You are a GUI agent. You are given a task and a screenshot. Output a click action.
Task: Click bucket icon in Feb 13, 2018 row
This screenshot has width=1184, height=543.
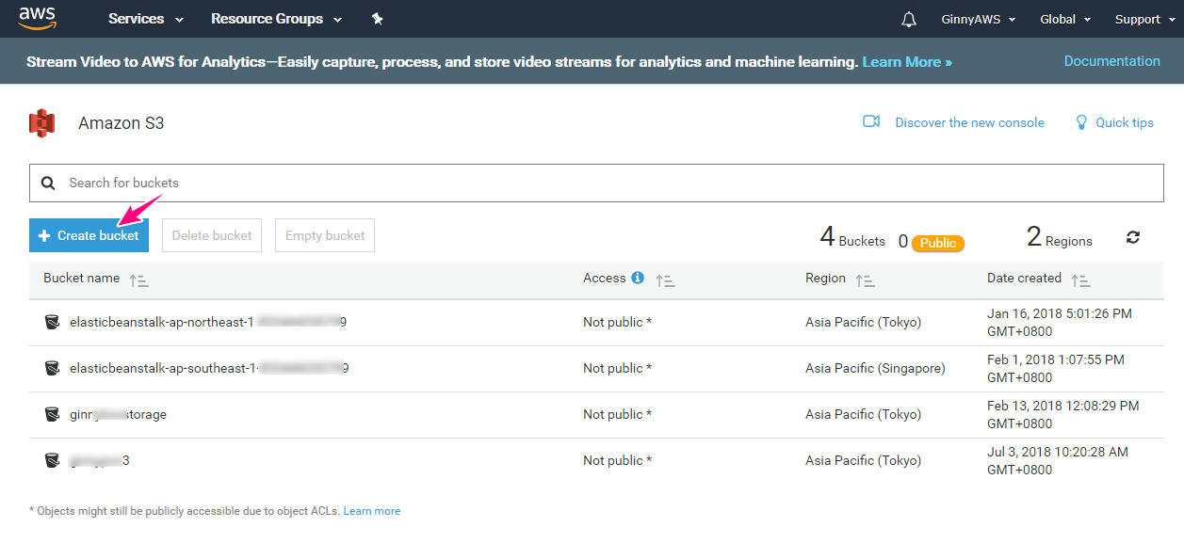53,414
